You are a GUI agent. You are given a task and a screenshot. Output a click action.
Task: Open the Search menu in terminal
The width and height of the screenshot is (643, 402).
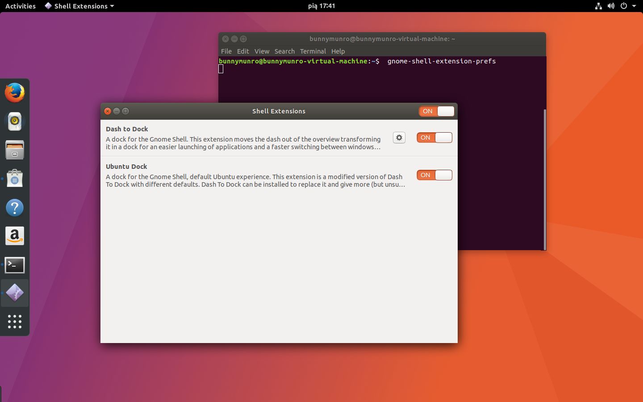tap(284, 51)
